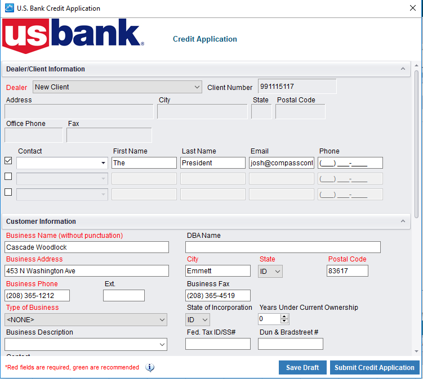The image size is (423, 379).
Task: Open the business State dropdown showing ID
Action: tap(270, 271)
